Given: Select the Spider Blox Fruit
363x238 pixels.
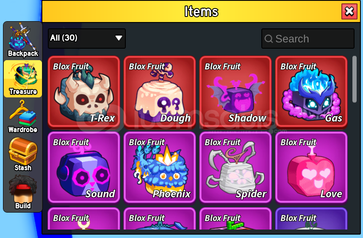Looking at the screenshot, I should (x=236, y=167).
